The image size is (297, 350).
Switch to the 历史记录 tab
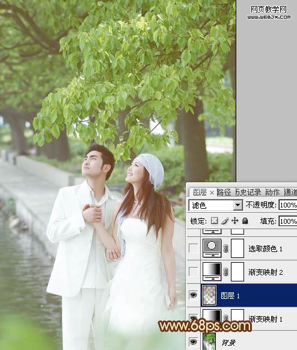(x=248, y=192)
